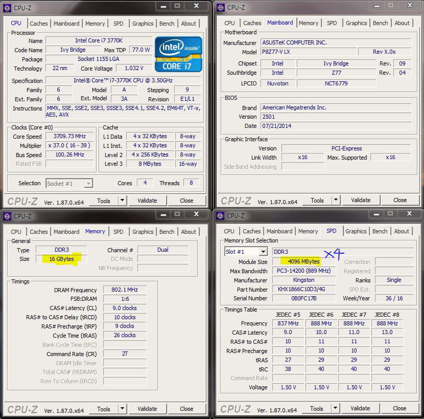Viewport: 424px width, 419px height.
Task: Click the processor name "Intel Core i7 3770K"
Action: click(99, 40)
